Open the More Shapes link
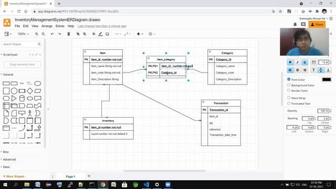 (15, 176)
